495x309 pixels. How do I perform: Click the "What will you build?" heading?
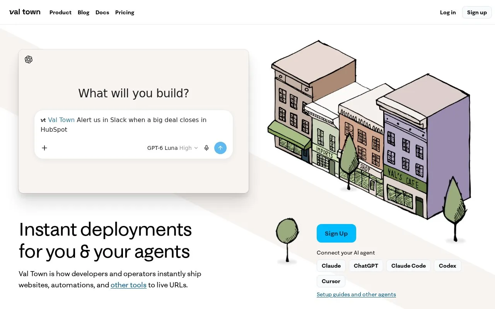pos(134,93)
